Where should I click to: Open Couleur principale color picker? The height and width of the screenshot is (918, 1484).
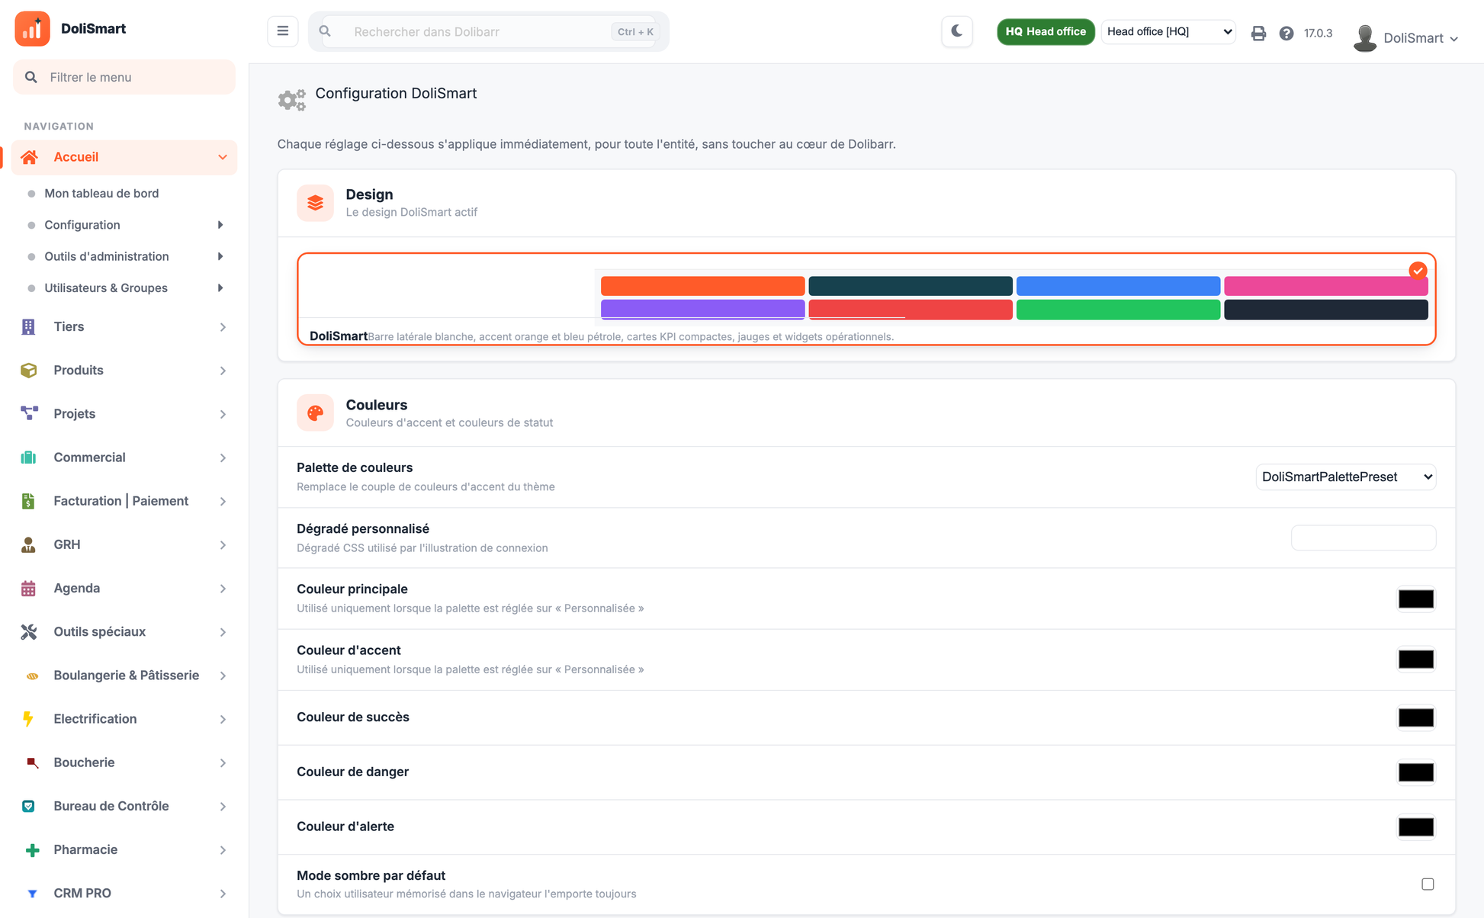pyautogui.click(x=1416, y=599)
